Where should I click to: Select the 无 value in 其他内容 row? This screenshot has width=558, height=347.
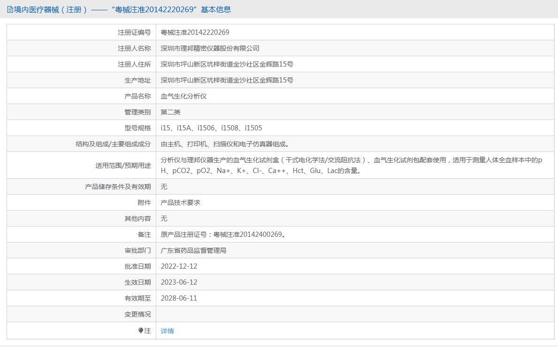(164, 219)
